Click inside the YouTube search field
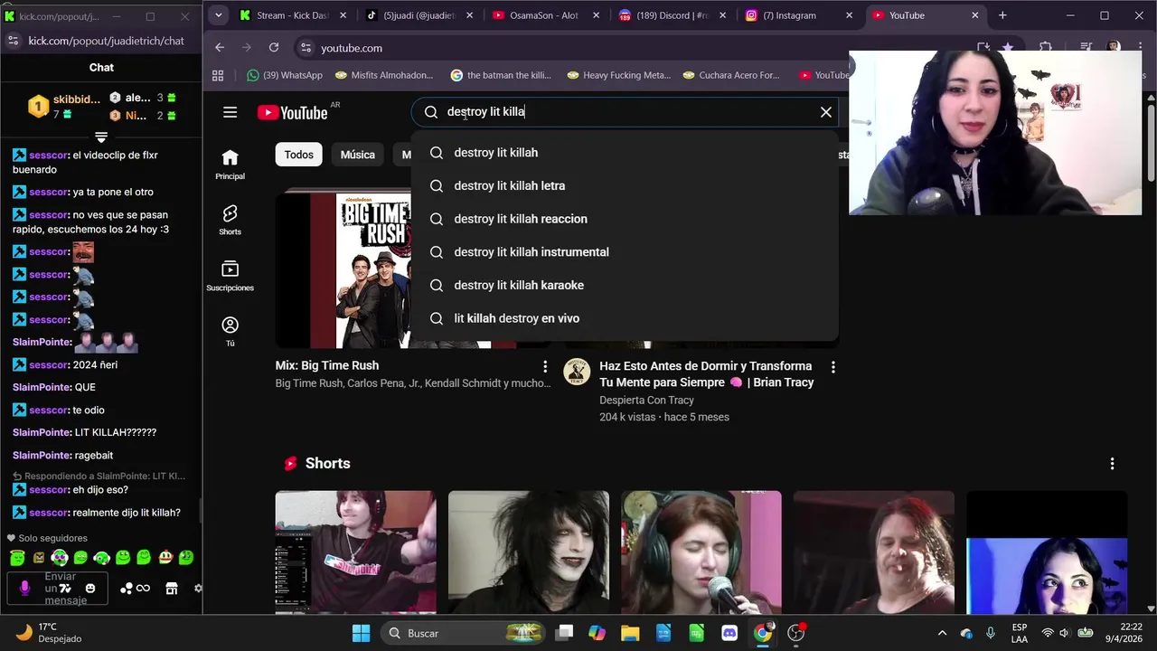 tap(624, 112)
